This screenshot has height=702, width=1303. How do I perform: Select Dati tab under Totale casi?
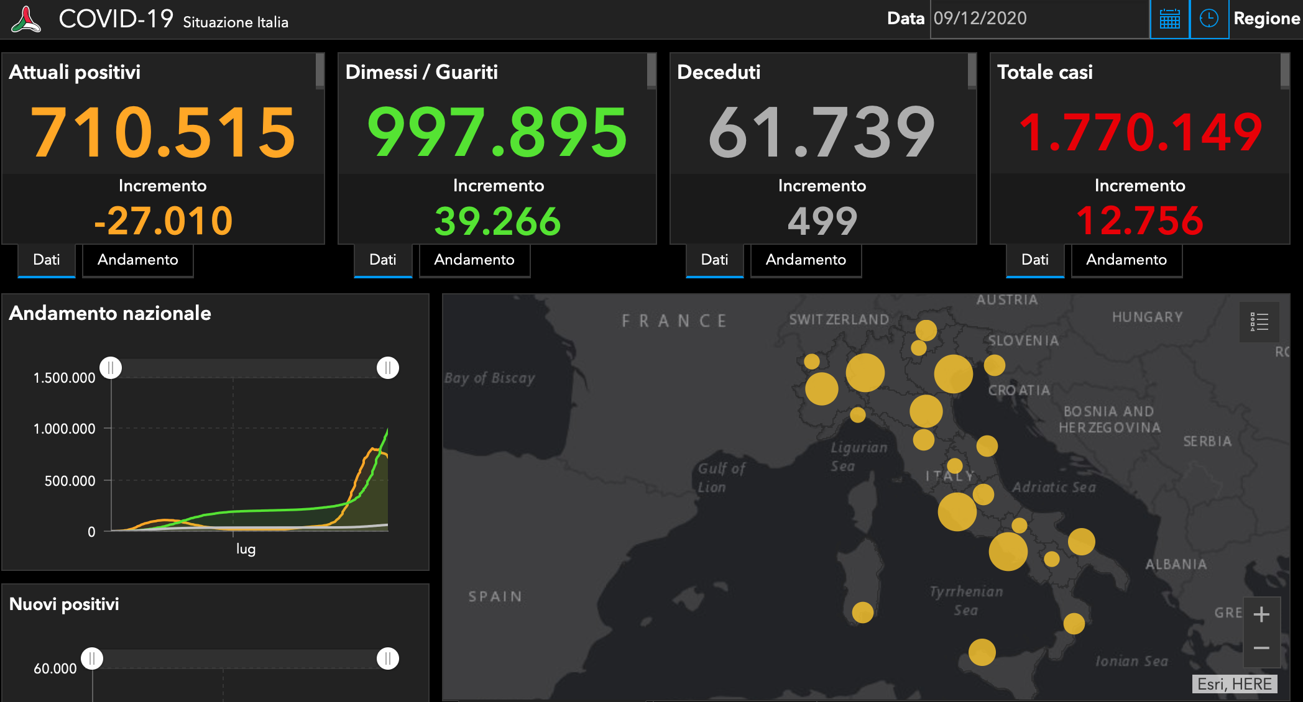[x=1035, y=260]
